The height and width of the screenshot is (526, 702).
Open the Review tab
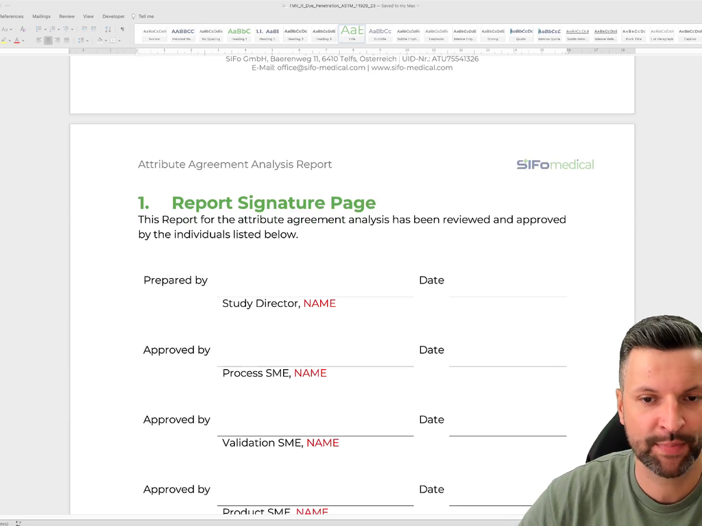click(x=66, y=16)
